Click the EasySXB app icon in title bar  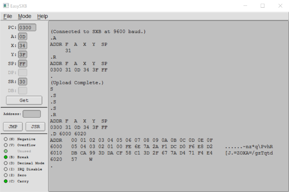point(6,6)
